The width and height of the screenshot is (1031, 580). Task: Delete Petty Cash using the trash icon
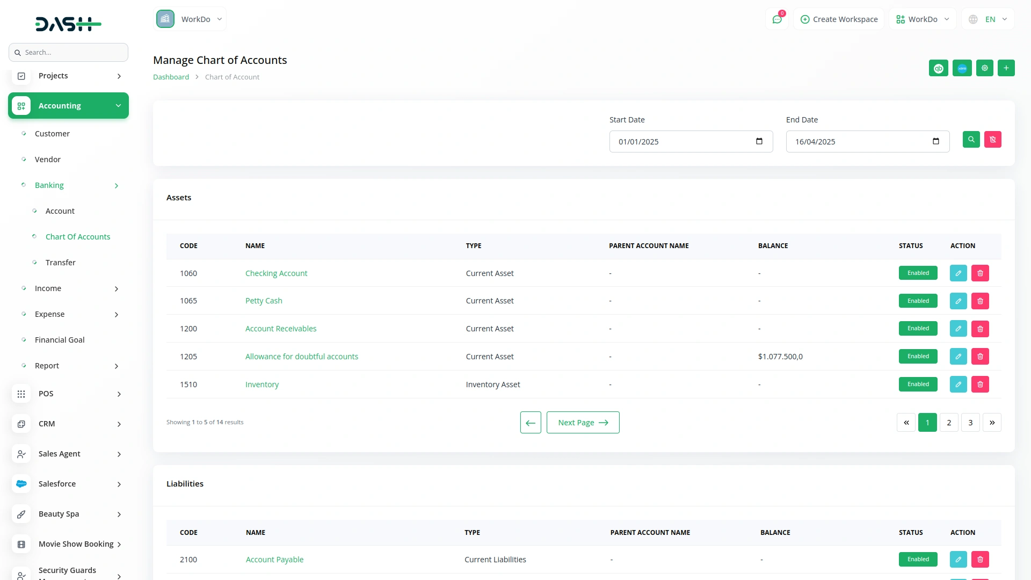tap(981, 301)
